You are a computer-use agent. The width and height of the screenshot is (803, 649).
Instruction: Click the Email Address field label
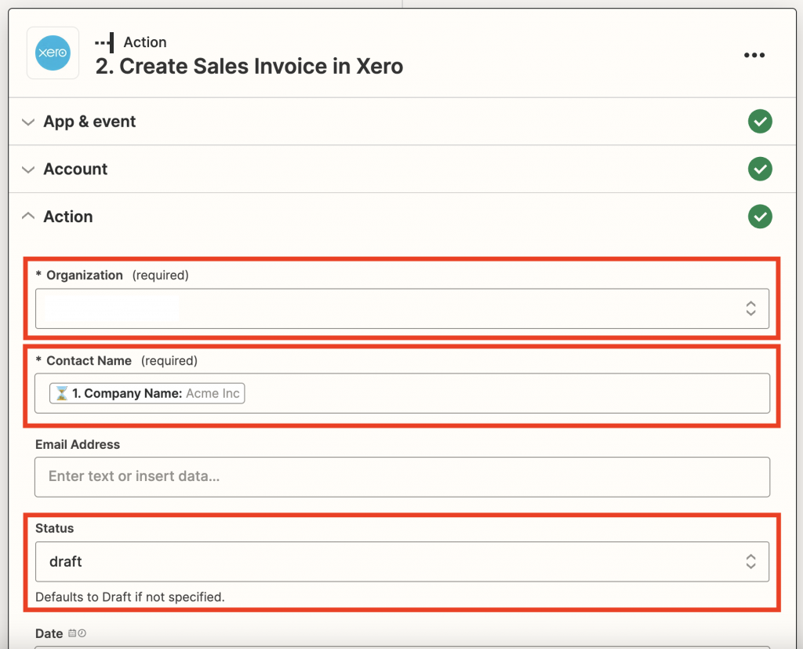(x=78, y=444)
